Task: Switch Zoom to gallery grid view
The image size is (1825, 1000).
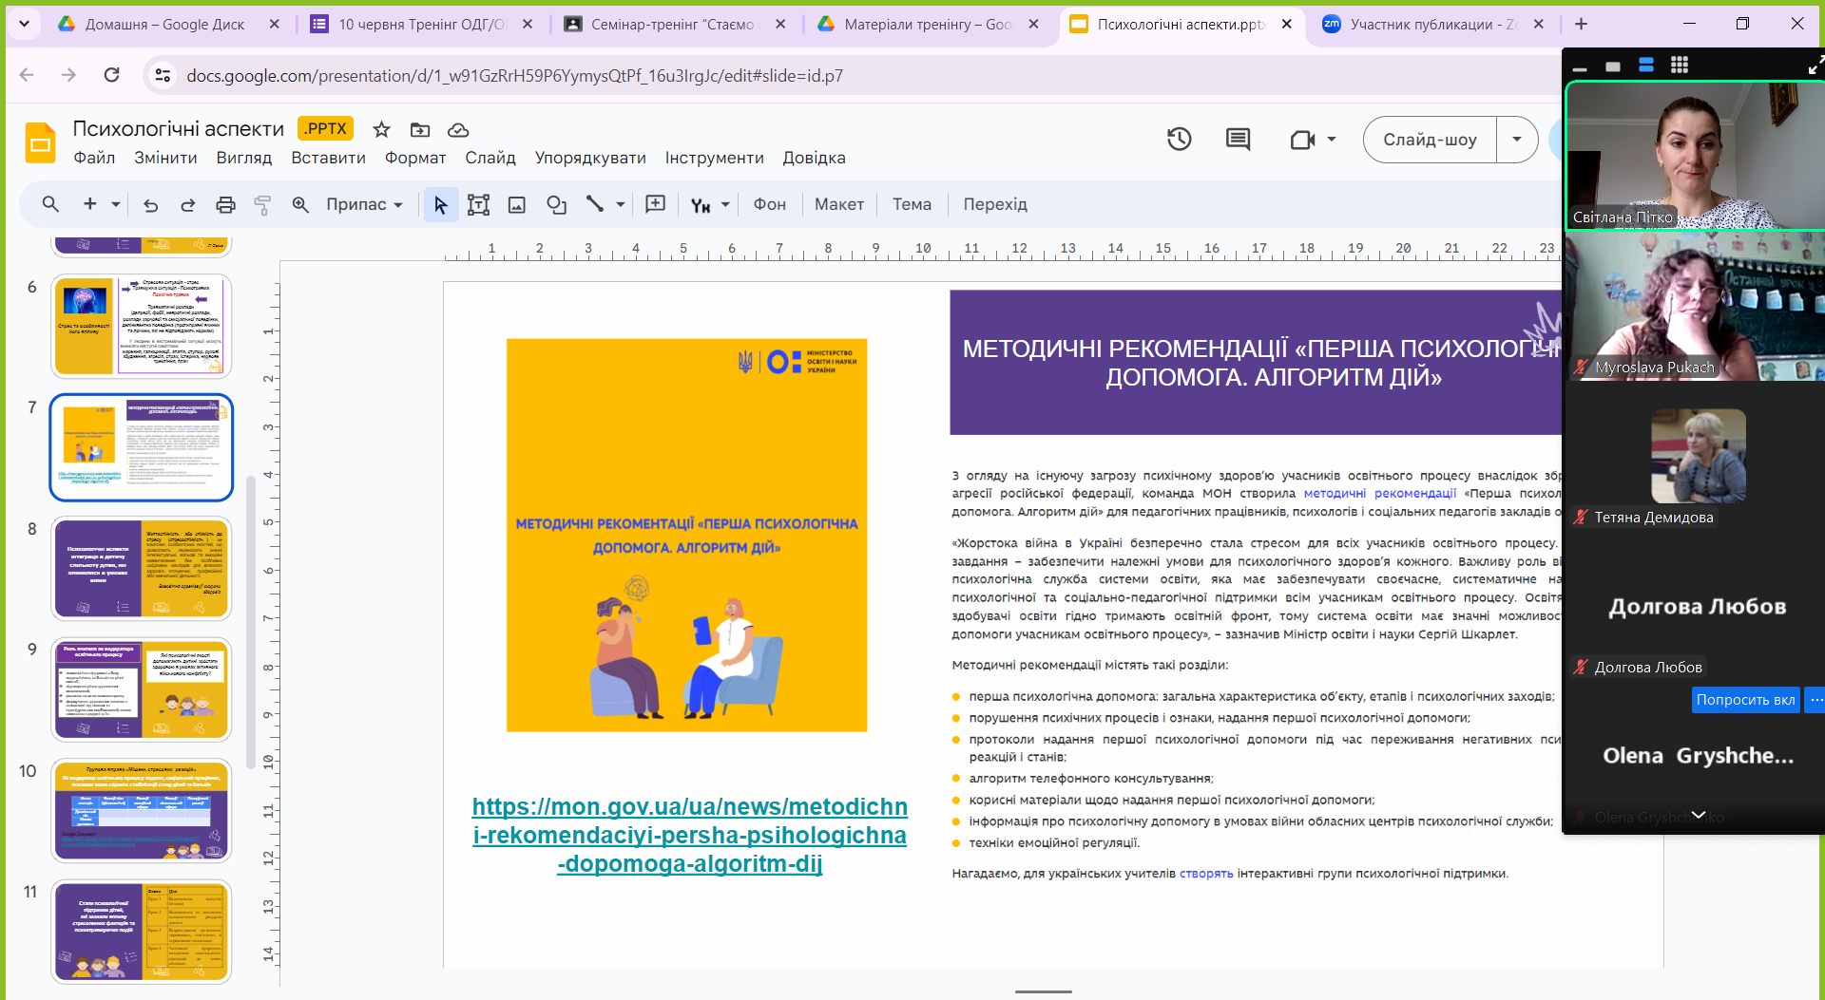Action: pyautogui.click(x=1680, y=65)
